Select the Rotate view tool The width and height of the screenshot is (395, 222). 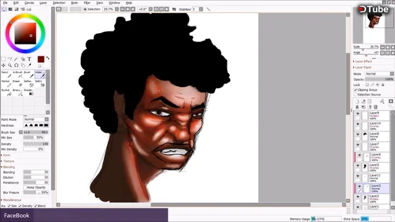tap(16, 65)
